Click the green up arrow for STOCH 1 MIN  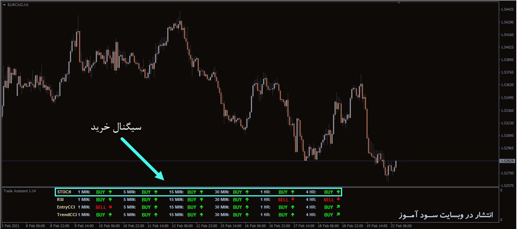pyautogui.click(x=110, y=192)
